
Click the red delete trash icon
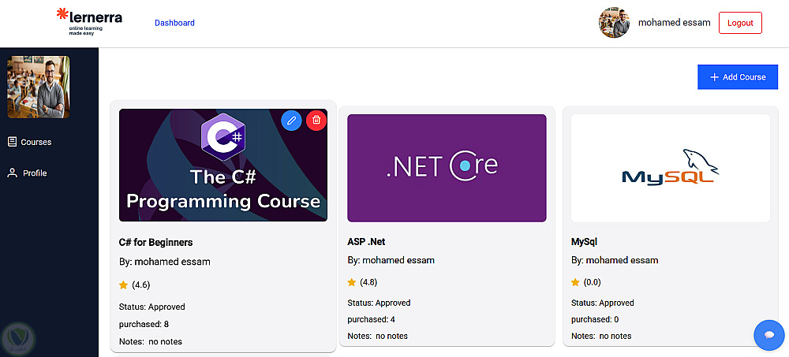pos(316,121)
